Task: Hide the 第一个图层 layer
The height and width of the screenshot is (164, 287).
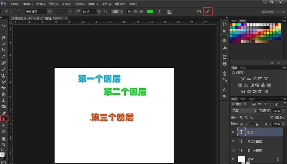Action: (x=233, y=151)
